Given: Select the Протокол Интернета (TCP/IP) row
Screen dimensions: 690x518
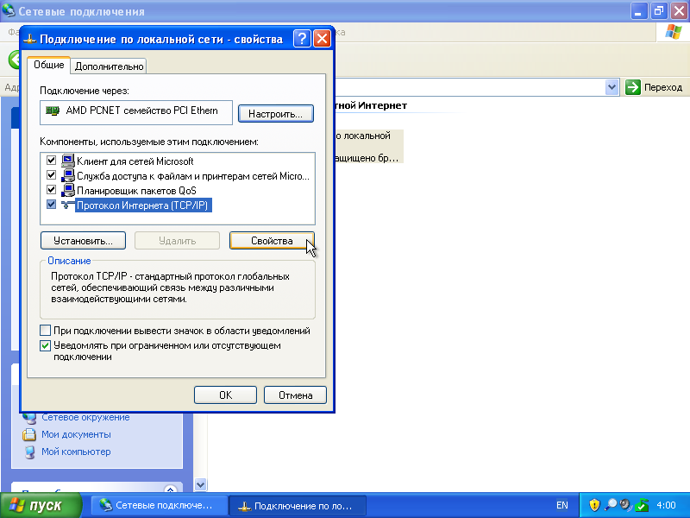Looking at the screenshot, I should click(x=178, y=205).
